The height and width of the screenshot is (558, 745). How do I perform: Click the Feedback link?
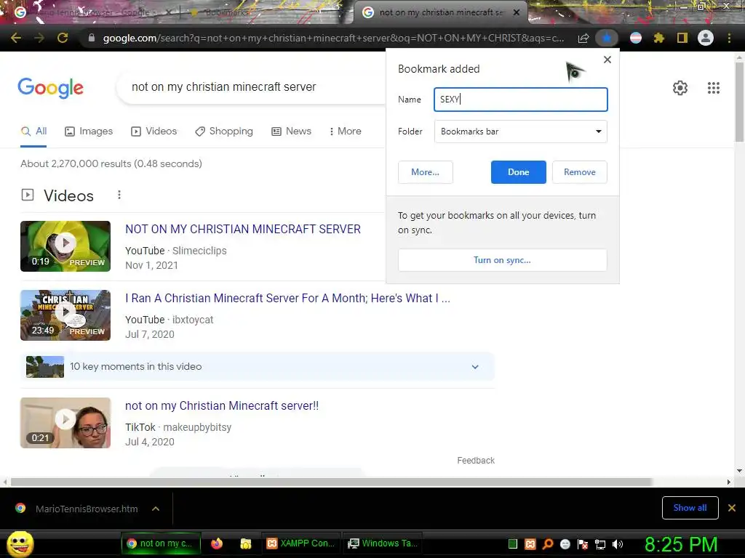pos(476,461)
